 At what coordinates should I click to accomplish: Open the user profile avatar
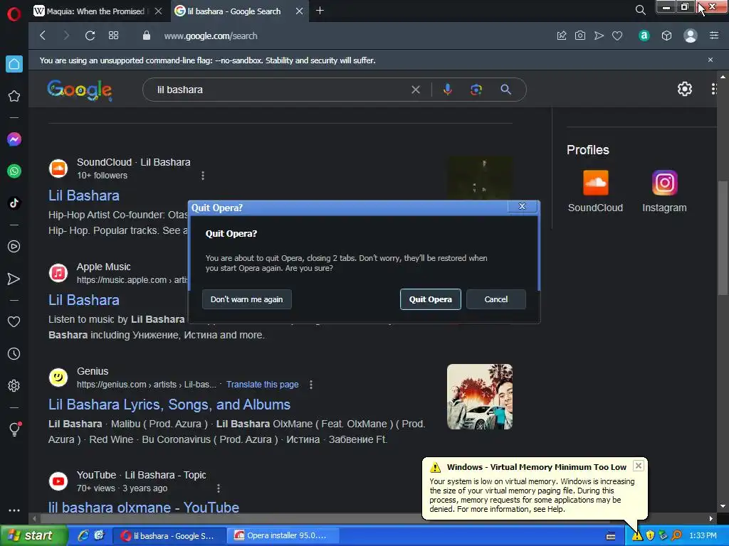tap(691, 36)
